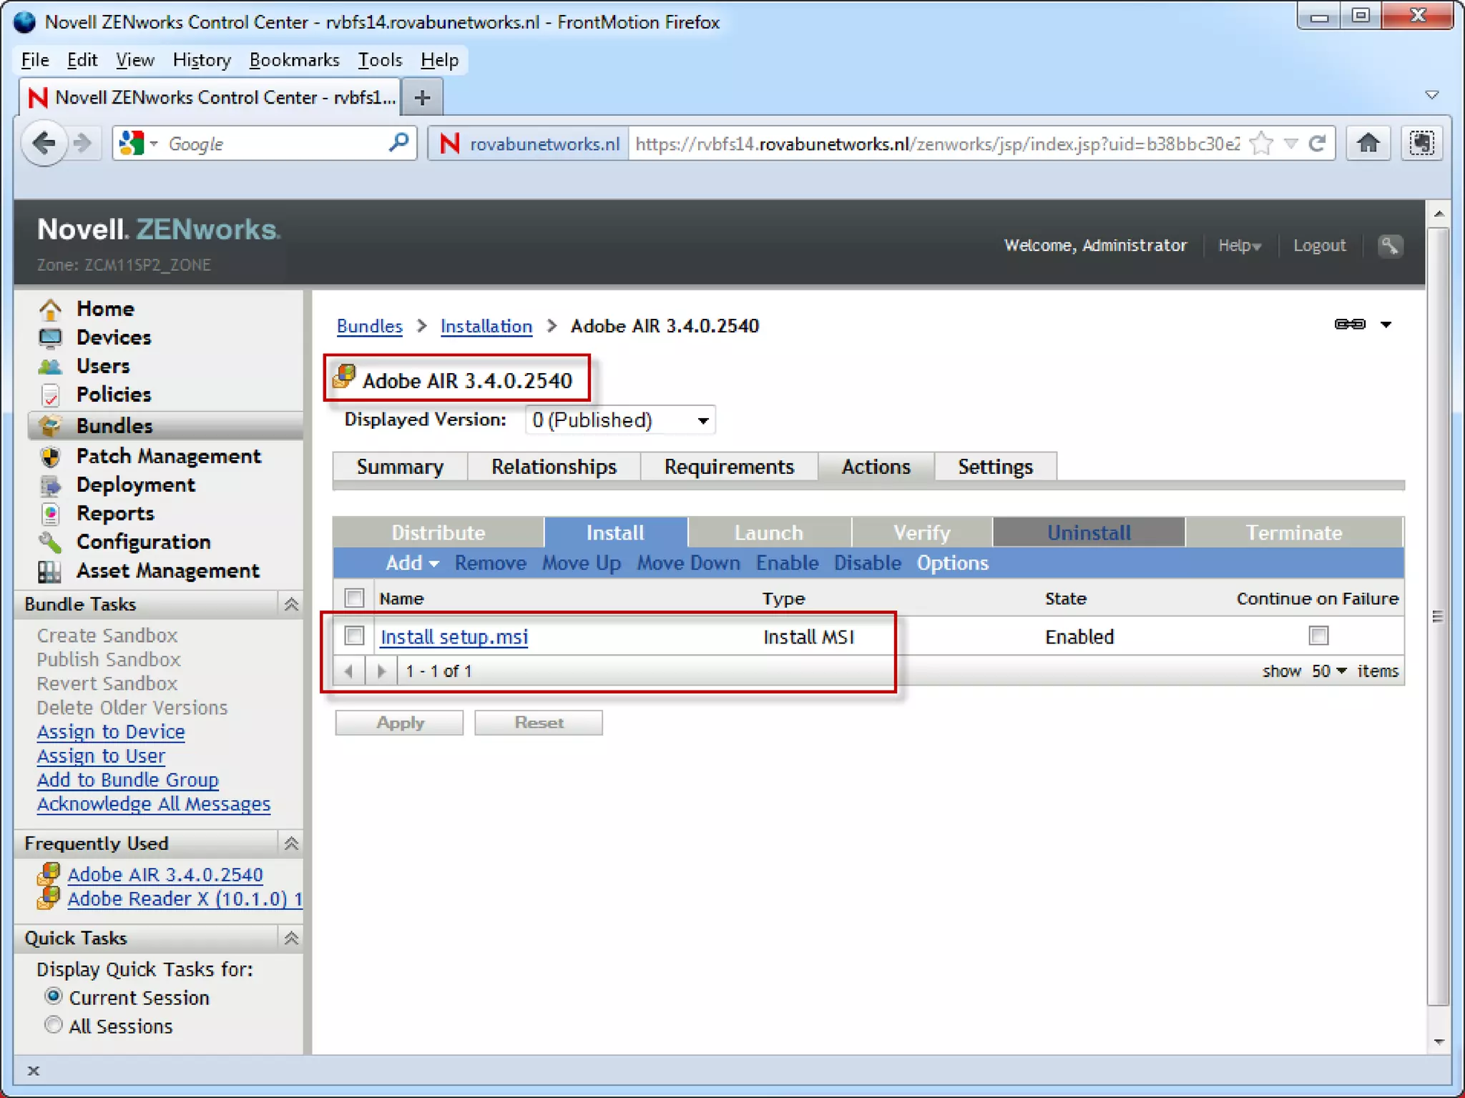Click the Adobe Reader X bundle icon

coord(49,899)
